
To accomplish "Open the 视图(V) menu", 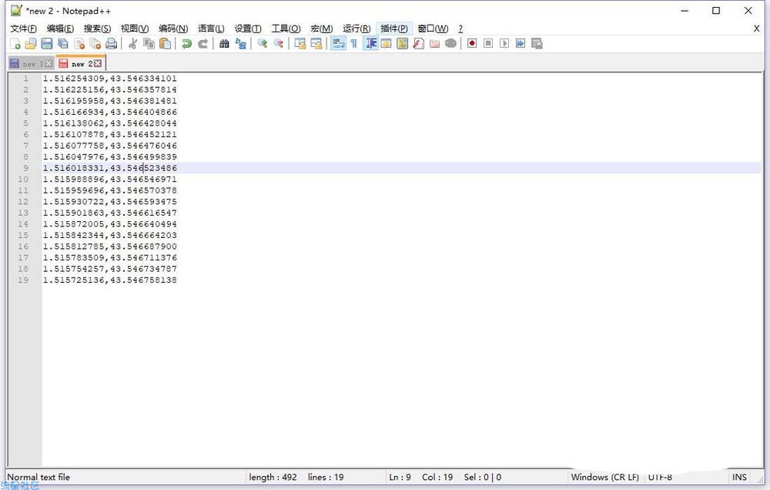I will pyautogui.click(x=135, y=29).
